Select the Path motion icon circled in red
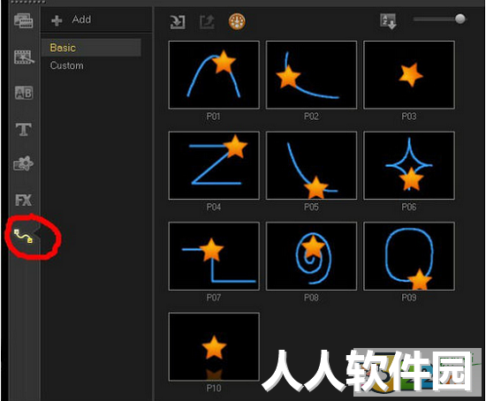The width and height of the screenshot is (486, 401). 23,236
